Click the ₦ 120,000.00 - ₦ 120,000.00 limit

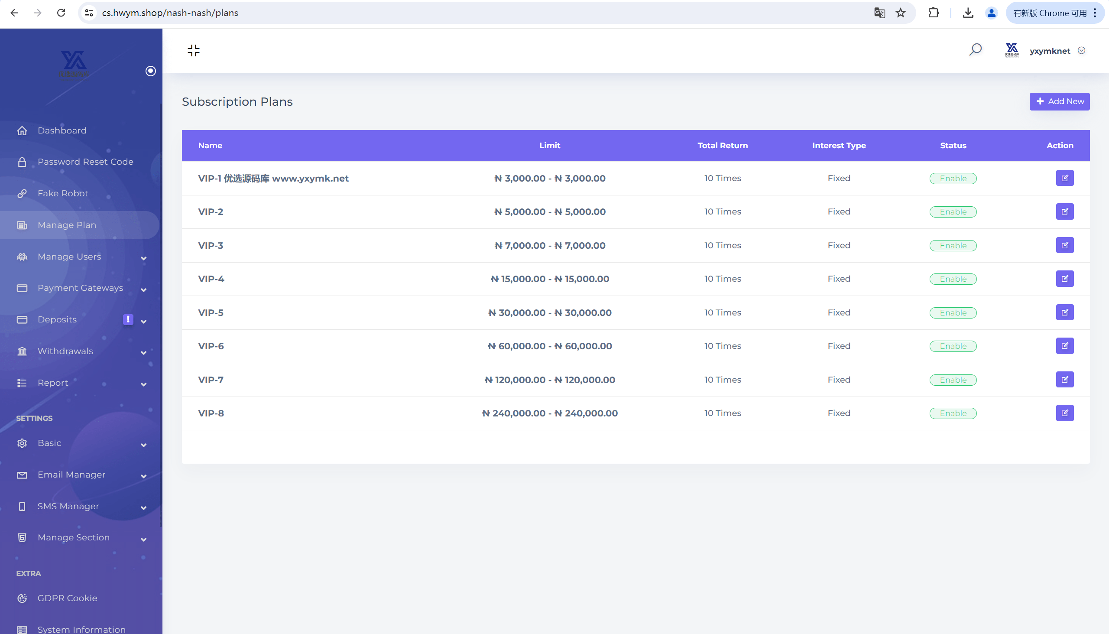point(550,380)
